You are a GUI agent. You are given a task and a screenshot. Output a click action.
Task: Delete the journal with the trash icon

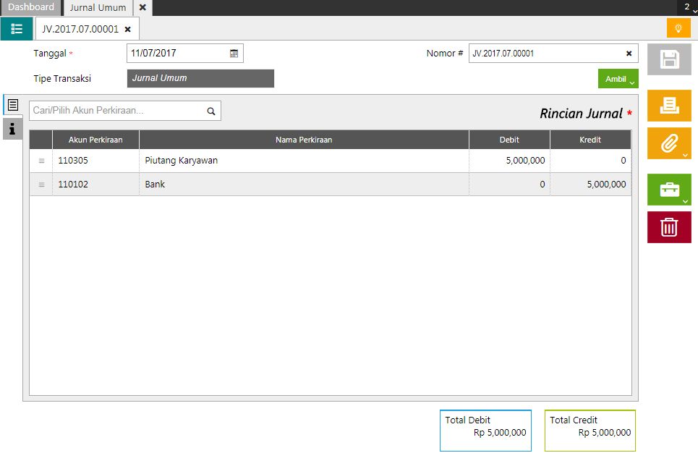point(669,226)
